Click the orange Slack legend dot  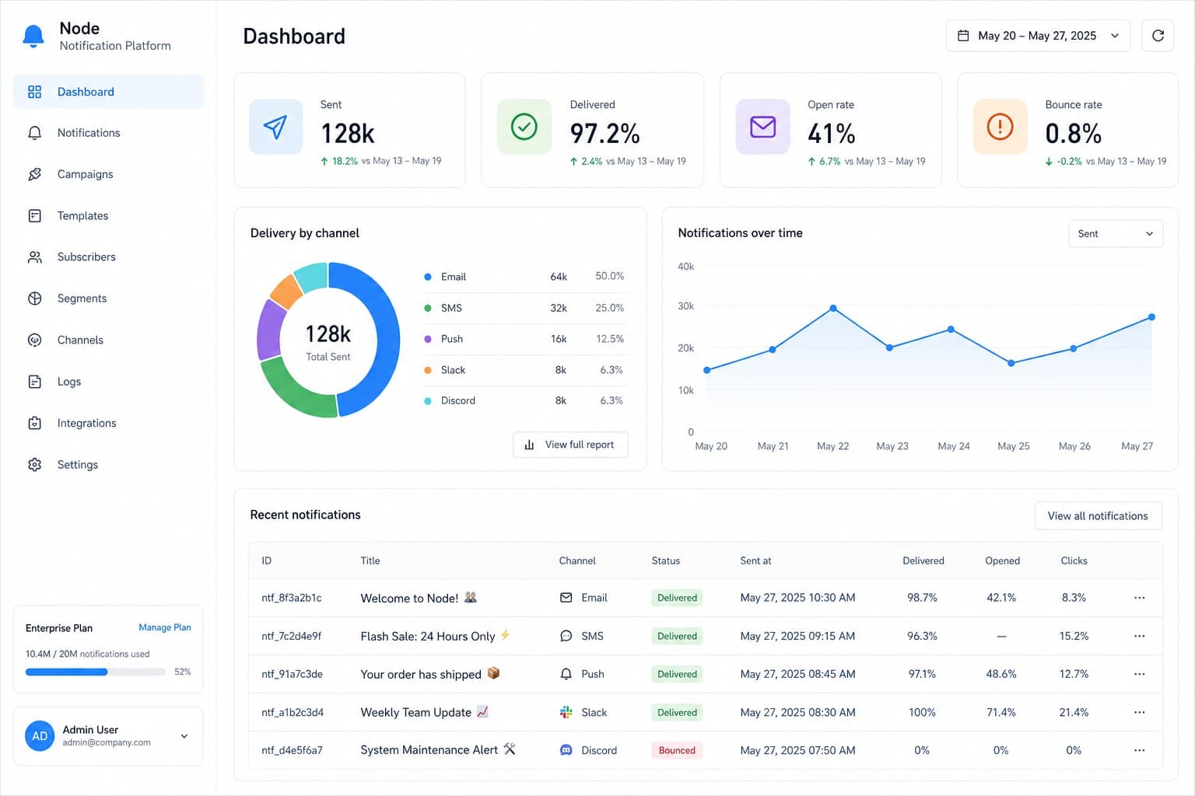428,370
